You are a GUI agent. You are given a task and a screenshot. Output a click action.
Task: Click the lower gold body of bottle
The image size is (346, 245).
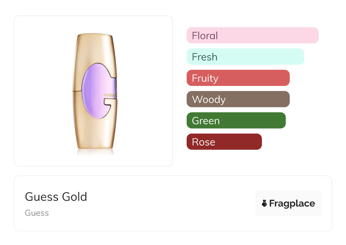pyautogui.click(x=94, y=133)
